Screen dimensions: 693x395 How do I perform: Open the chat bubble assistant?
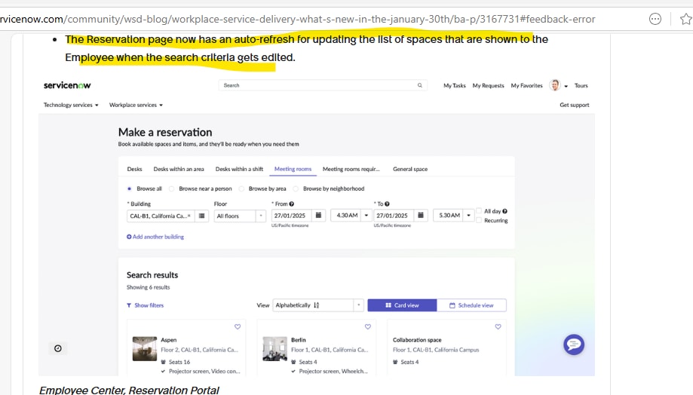[574, 344]
